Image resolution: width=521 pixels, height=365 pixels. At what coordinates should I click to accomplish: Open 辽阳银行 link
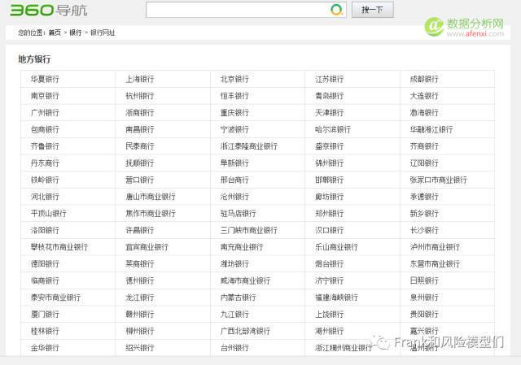click(424, 163)
